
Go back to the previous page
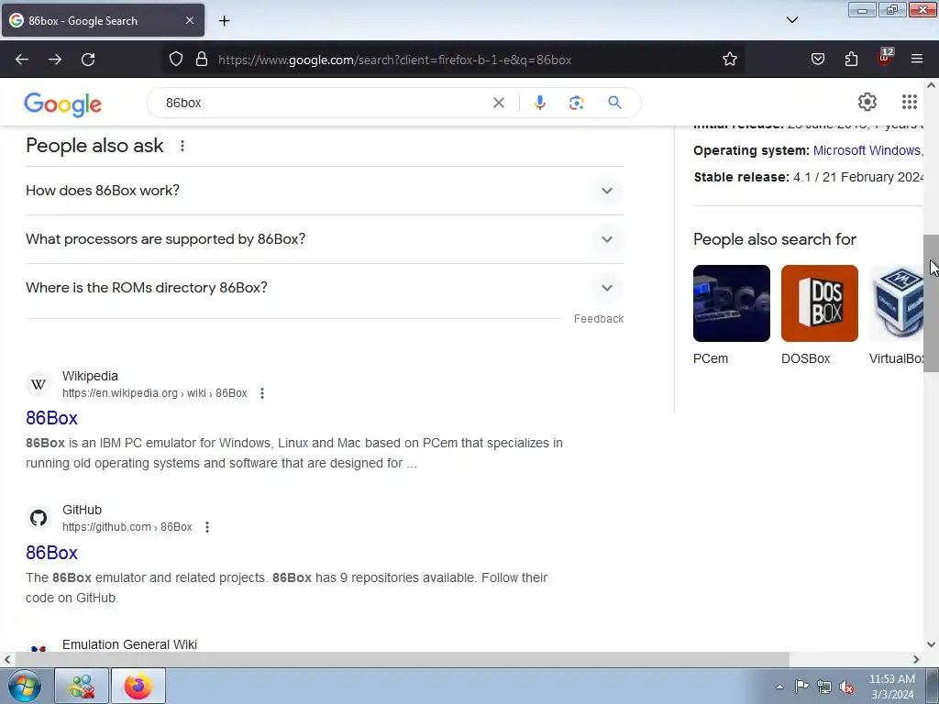coord(22,60)
